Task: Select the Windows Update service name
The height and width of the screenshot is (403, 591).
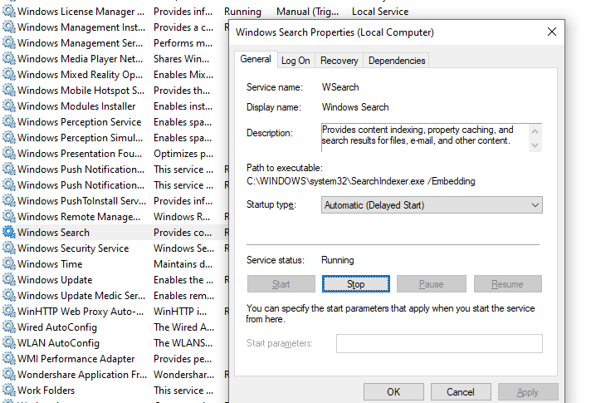Action: [x=55, y=280]
